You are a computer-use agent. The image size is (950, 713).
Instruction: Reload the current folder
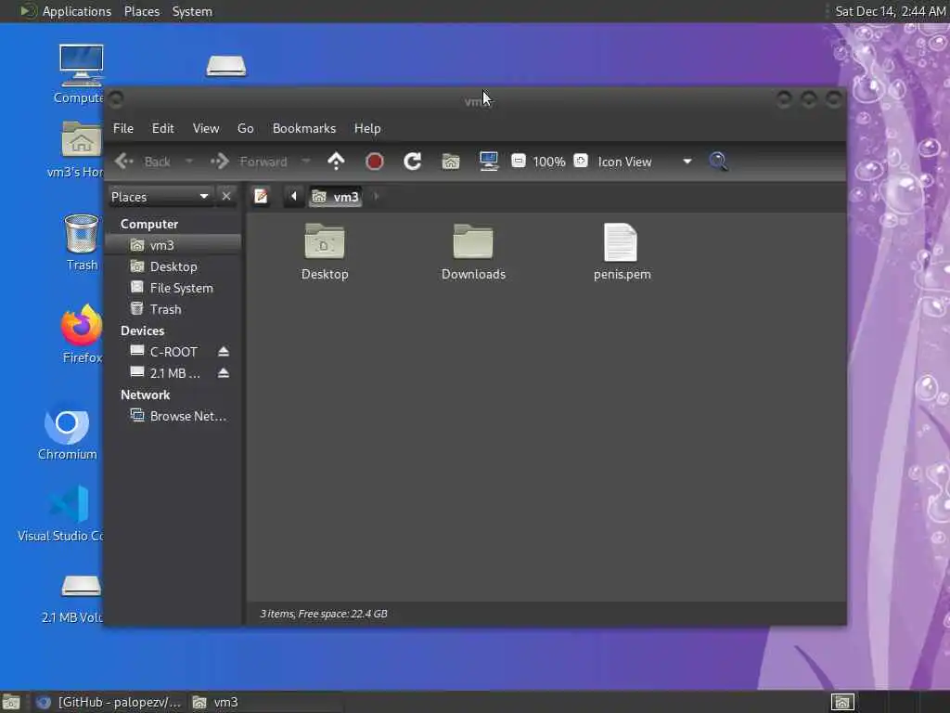pos(413,162)
